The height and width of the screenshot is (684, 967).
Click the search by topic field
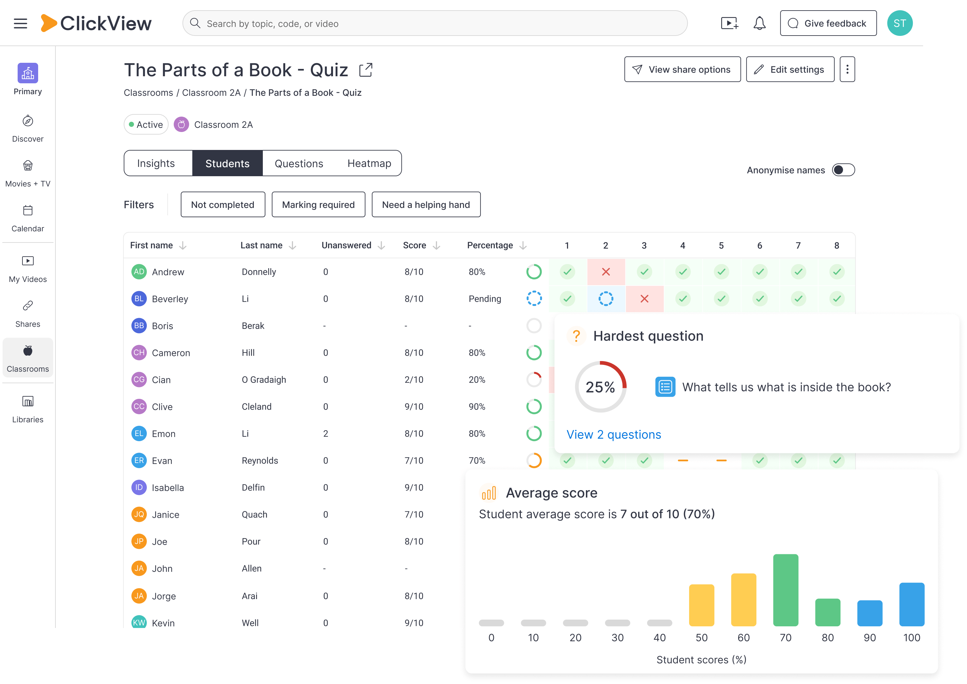click(x=435, y=24)
